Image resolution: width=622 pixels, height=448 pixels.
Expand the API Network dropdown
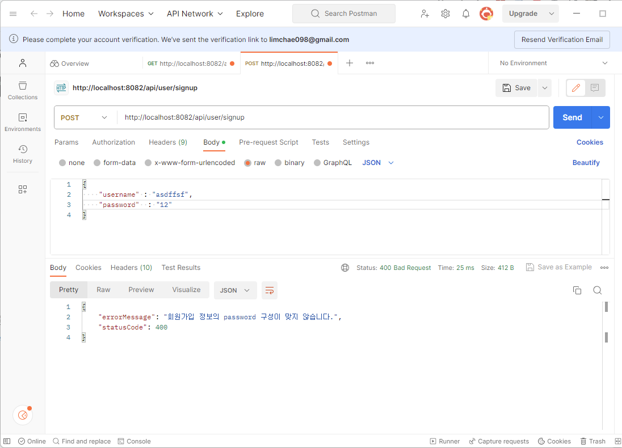tap(195, 14)
